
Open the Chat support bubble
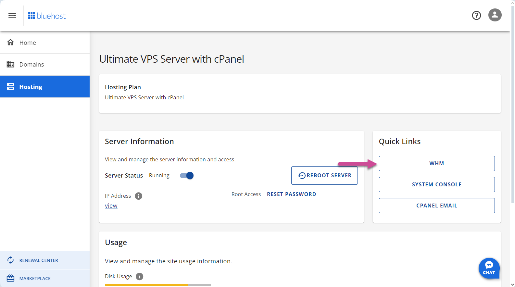489,268
